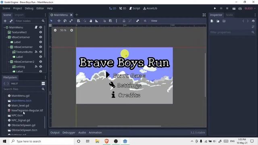
Task: Switch to the Node tab in Inspector
Action: point(229,15)
